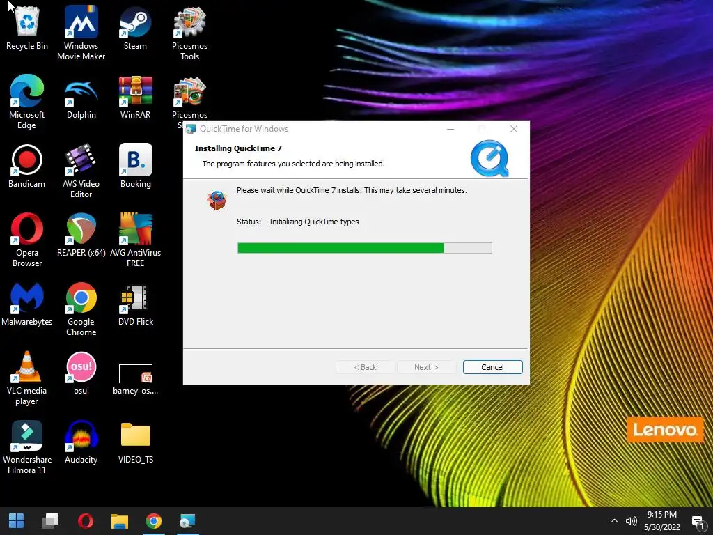Click the status text Initializing QuickTime types
The width and height of the screenshot is (713, 535).
coord(314,222)
